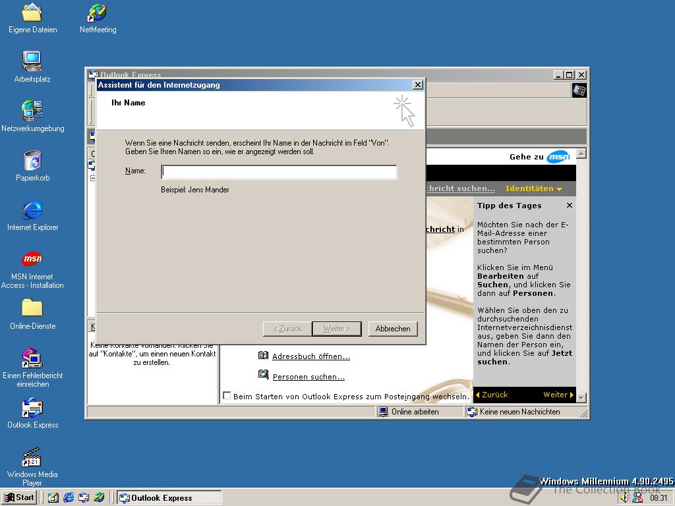Click the disabled Zurück button in wizard
Viewport: 675px width, 506px height.
(287, 329)
